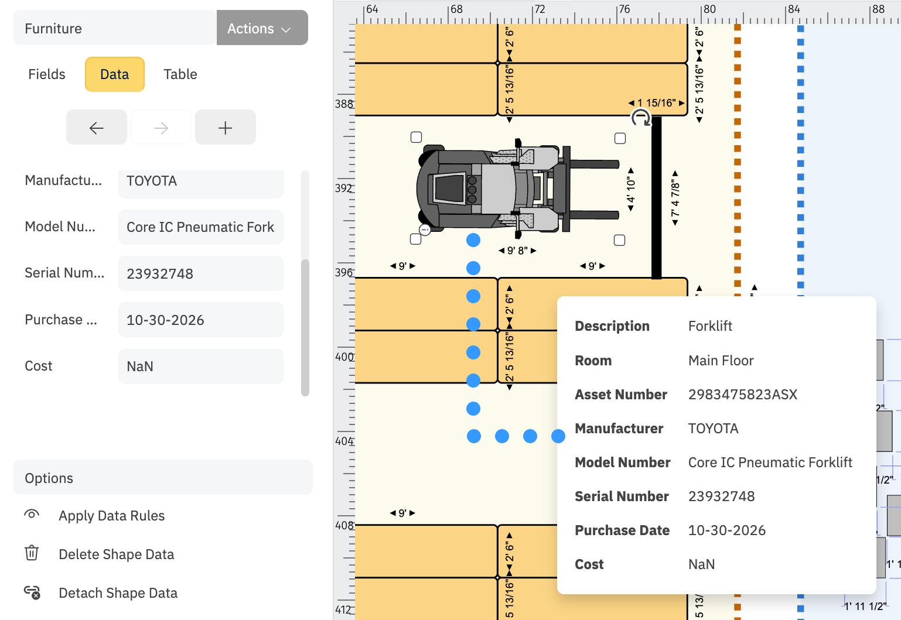Click the Options section header
Viewport: 901px width, 620px height.
pos(163,478)
